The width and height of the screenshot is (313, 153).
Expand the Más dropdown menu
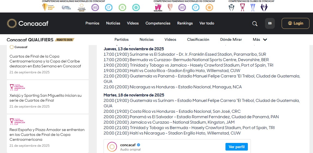coord(260,40)
